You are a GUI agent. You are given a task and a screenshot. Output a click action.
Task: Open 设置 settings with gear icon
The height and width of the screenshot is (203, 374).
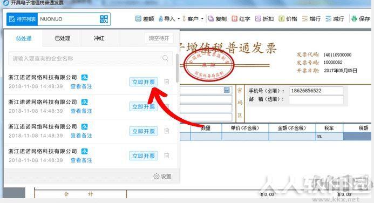[x=162, y=177]
